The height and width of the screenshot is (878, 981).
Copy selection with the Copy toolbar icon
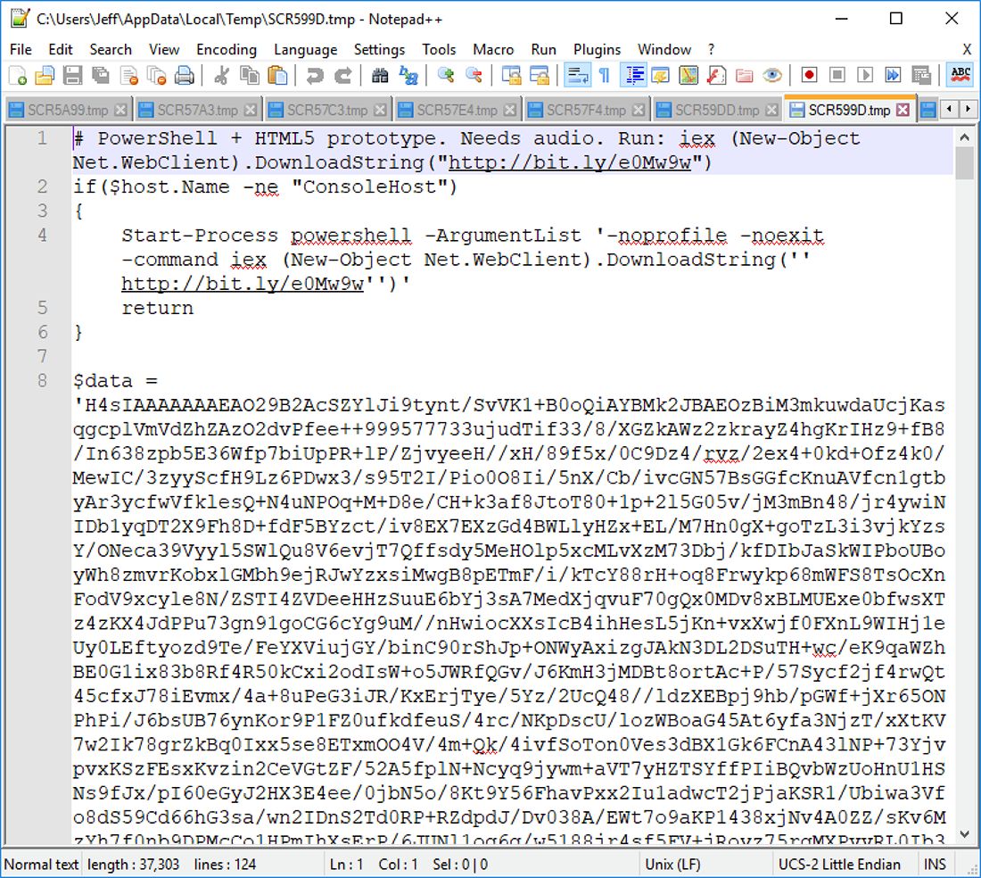pyautogui.click(x=249, y=76)
